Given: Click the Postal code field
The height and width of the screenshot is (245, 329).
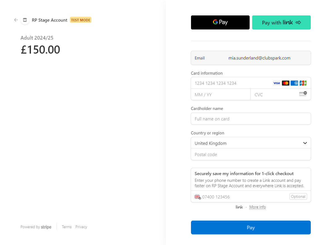Looking at the screenshot, I should [251, 155].
